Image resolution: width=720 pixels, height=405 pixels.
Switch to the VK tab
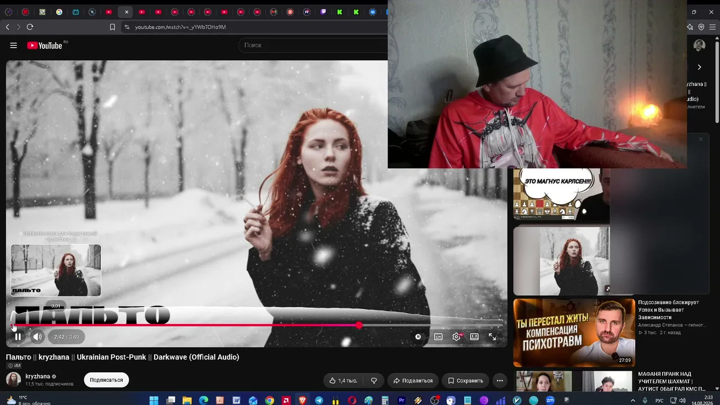(373, 12)
